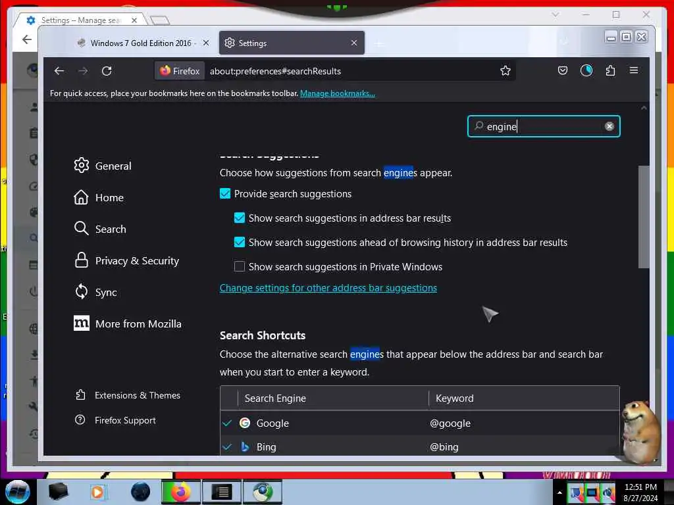Select the Bing search engine row name
The width and height of the screenshot is (674, 505).
click(266, 447)
